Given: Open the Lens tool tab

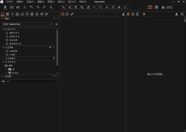Looking at the screenshot, I should pyautogui.click(x=12, y=14).
